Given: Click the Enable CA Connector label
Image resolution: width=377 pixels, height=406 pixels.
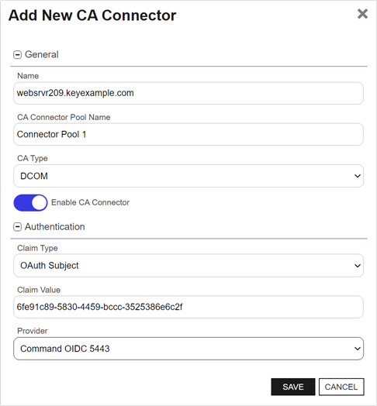Looking at the screenshot, I should 90,202.
